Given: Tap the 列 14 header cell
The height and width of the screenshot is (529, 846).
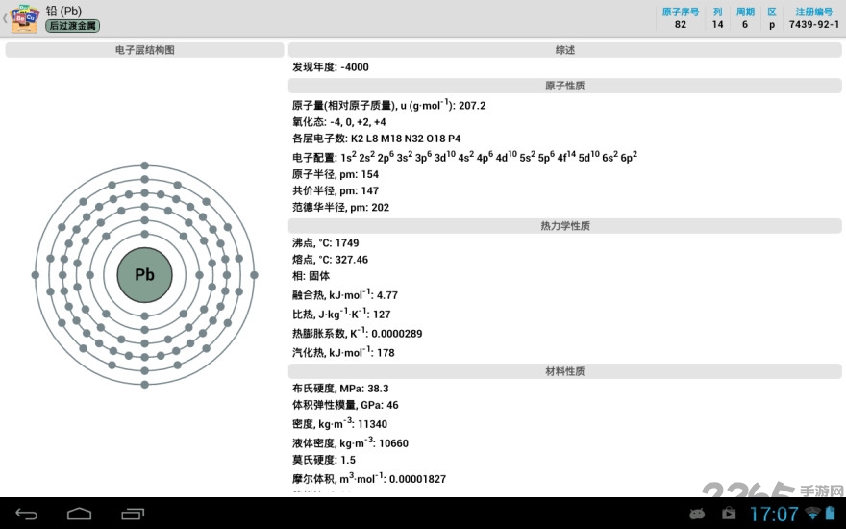Looking at the screenshot, I should coord(717,18).
